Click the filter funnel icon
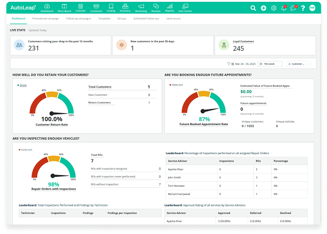The image size is (327, 234). 228,64
